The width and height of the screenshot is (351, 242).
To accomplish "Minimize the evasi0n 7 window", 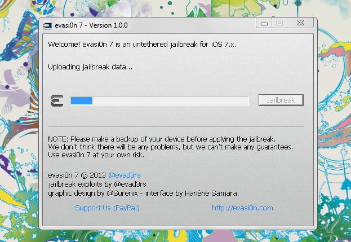I will coord(264,23).
